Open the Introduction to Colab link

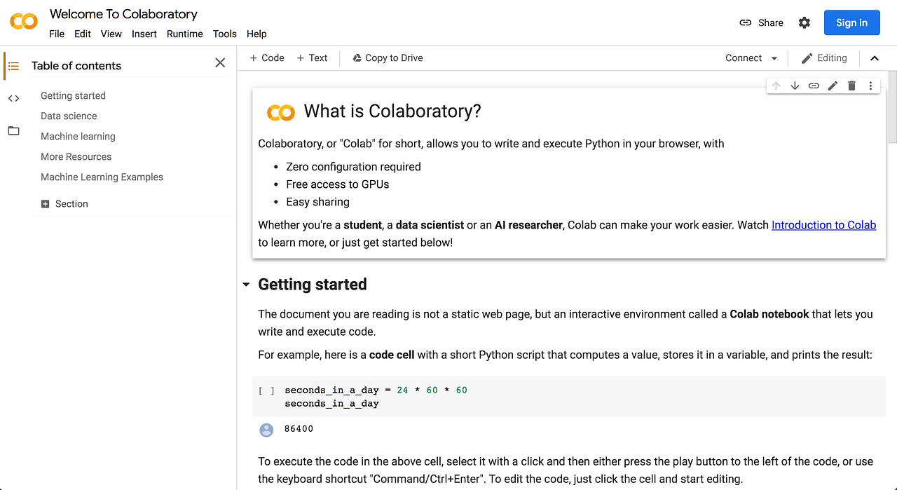tap(823, 224)
